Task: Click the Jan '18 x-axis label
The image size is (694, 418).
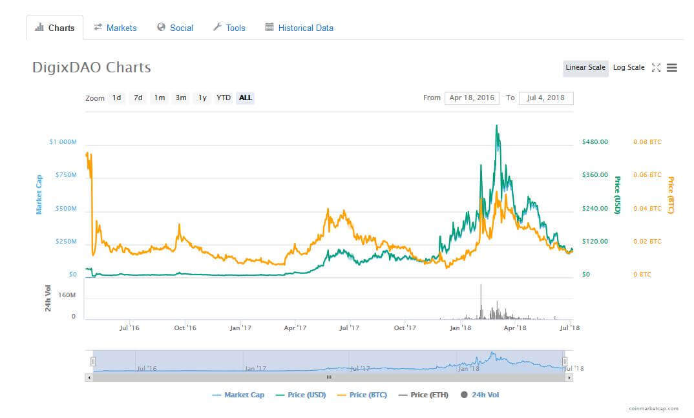Action: click(x=460, y=328)
